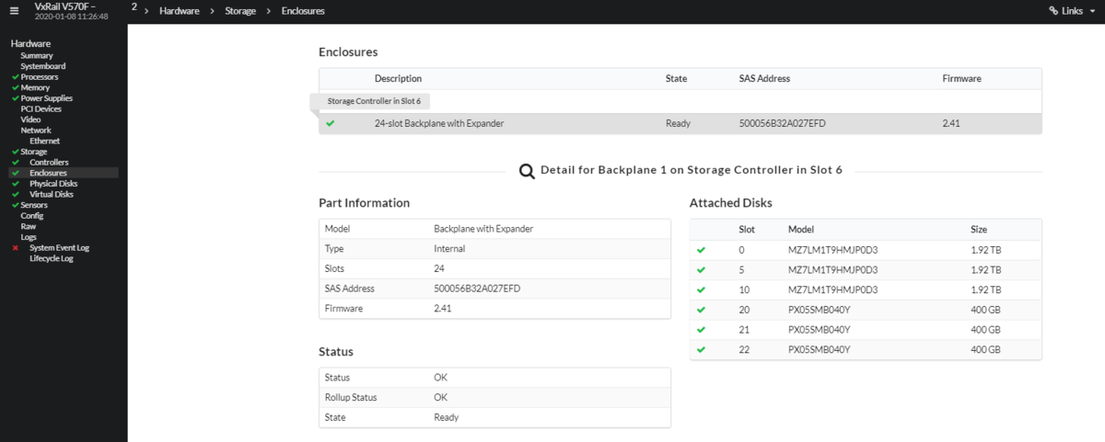The width and height of the screenshot is (1105, 442).
Task: Click Size column header in Attached Disks
Action: pos(979,230)
